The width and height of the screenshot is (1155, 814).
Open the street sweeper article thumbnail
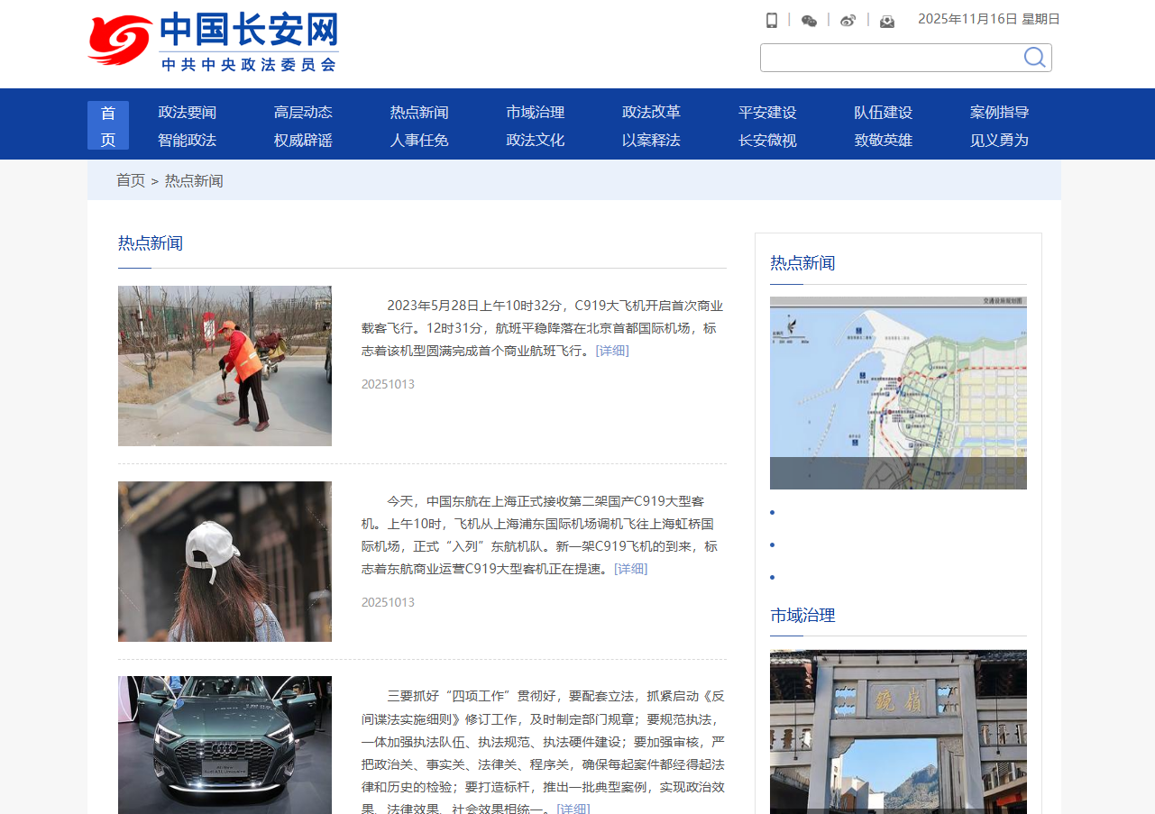point(225,366)
